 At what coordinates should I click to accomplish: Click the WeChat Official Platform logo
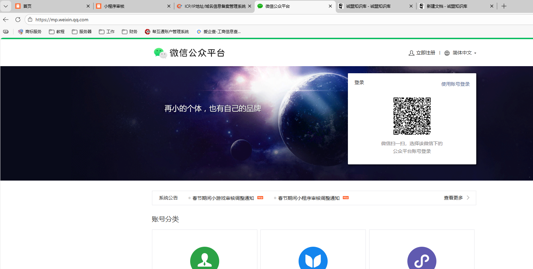(x=189, y=53)
